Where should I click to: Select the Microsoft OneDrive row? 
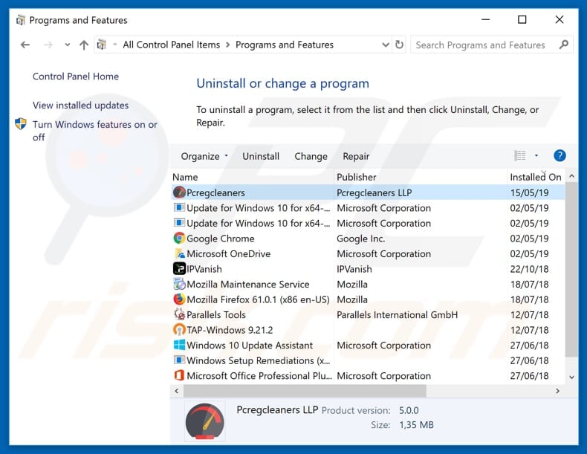coord(368,253)
